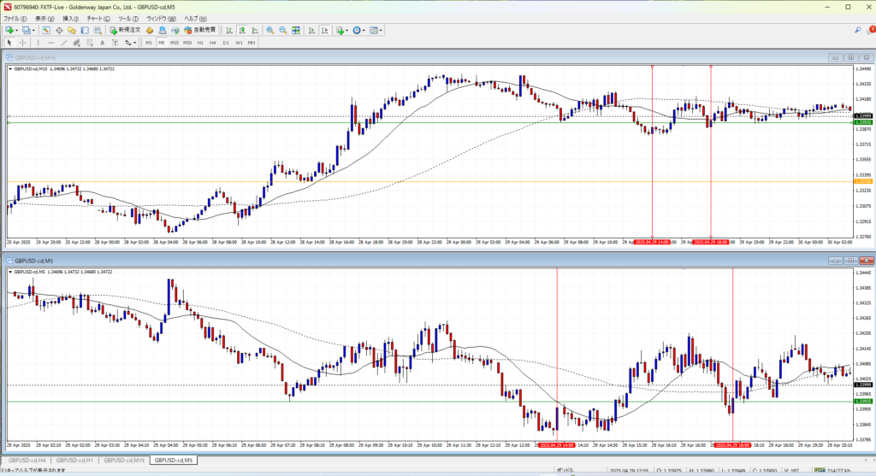Open the new chart dropdown arrow

[x=18, y=30]
